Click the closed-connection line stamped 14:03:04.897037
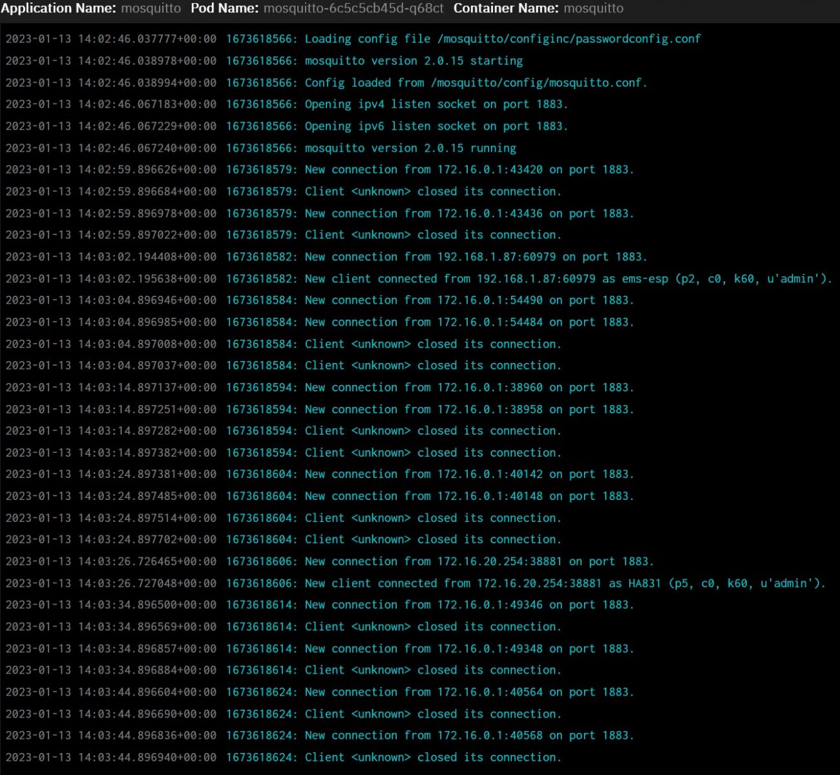The image size is (840, 775). tap(284, 365)
